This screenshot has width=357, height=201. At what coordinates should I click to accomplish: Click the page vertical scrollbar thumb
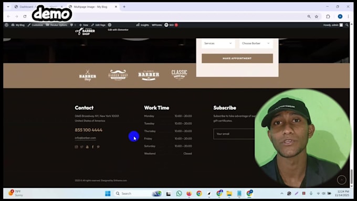coord(352,176)
